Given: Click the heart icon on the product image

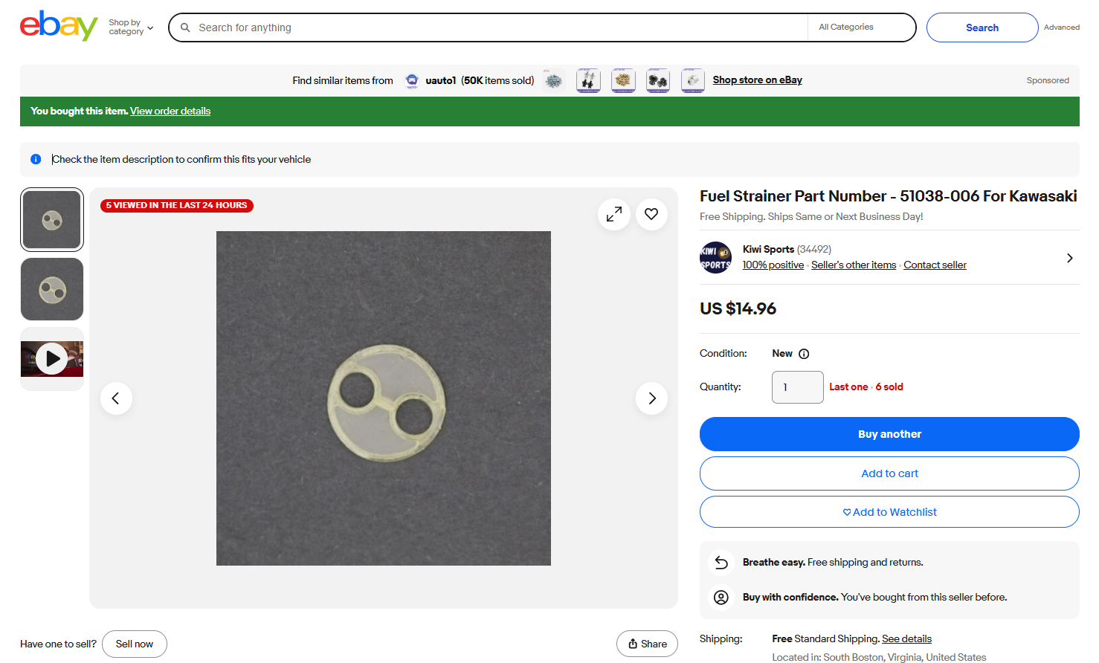Looking at the screenshot, I should pyautogui.click(x=651, y=215).
